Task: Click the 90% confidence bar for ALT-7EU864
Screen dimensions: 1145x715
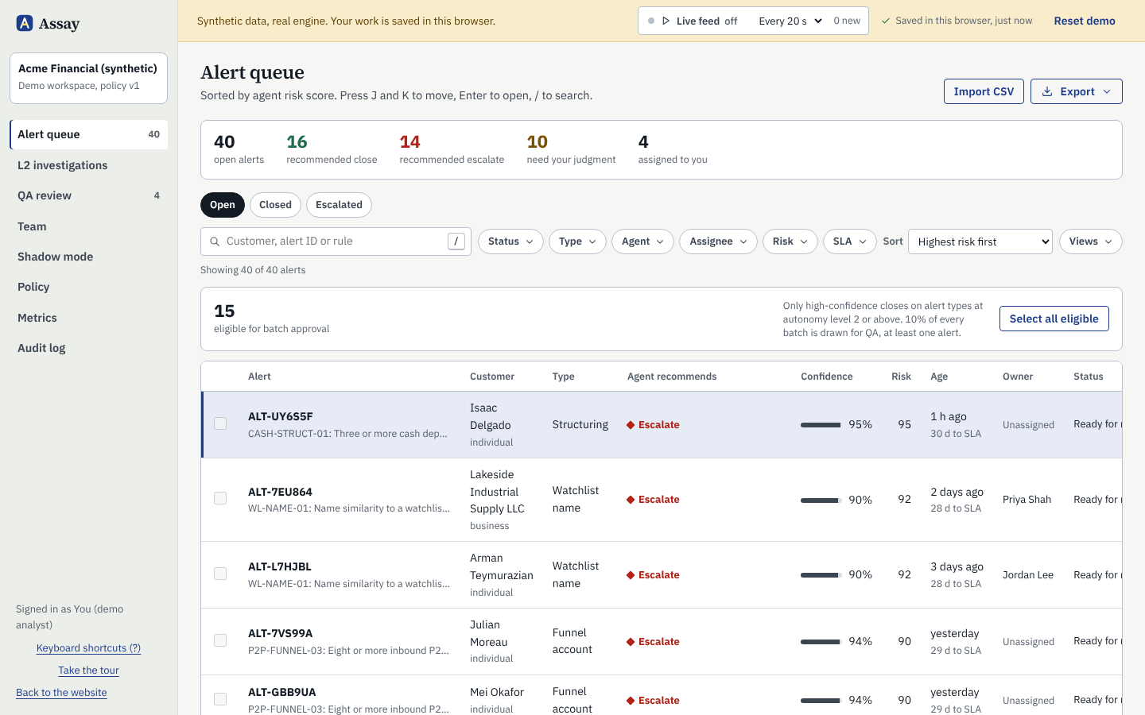Action: (x=821, y=500)
